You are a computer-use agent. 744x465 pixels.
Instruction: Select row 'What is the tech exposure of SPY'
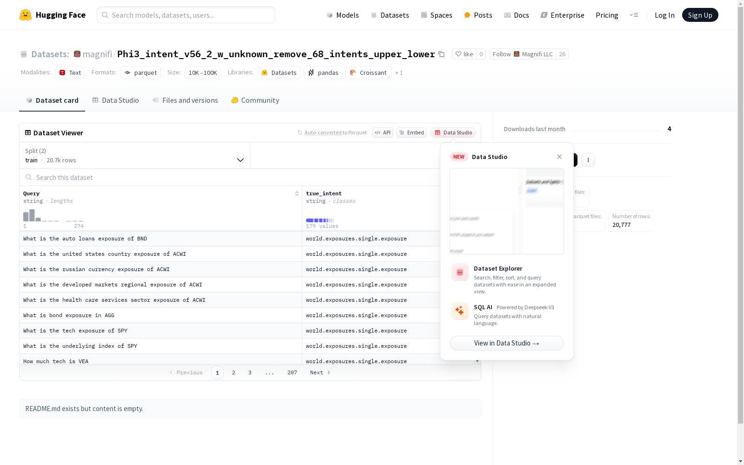[230, 331]
